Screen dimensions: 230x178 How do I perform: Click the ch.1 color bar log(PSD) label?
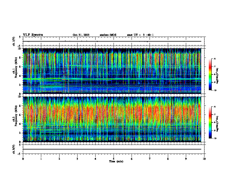tap(218, 76)
